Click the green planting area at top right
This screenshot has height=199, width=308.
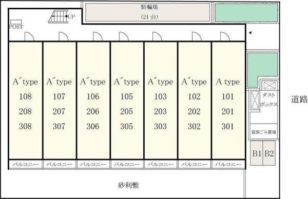(246, 13)
